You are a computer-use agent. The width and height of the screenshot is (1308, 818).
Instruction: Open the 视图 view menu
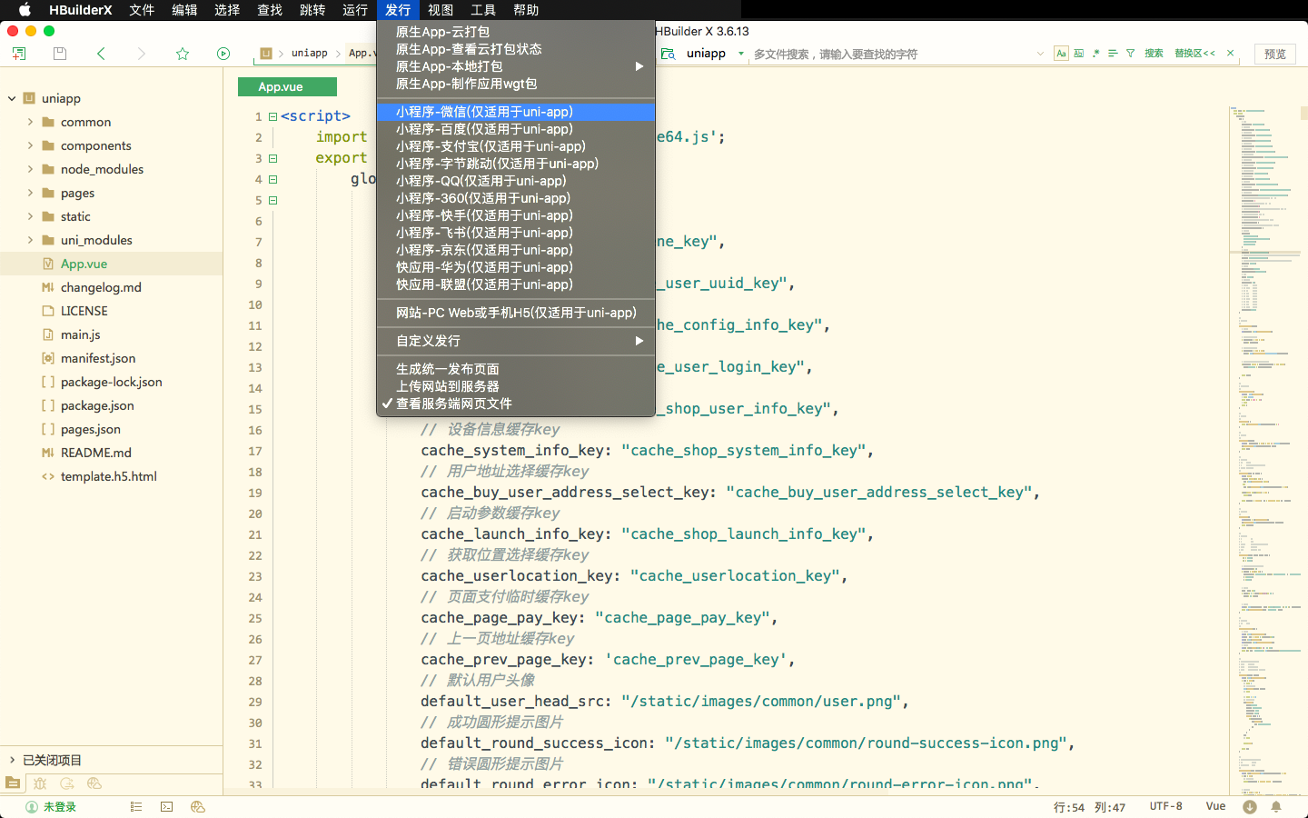click(x=441, y=10)
